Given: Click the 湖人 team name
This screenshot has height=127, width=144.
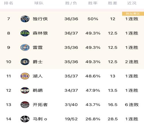Looking at the screenshot, I should (x=38, y=76).
